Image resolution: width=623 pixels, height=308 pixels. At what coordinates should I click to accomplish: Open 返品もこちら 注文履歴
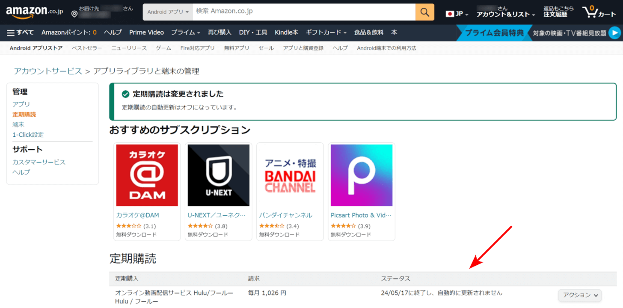pos(558,12)
